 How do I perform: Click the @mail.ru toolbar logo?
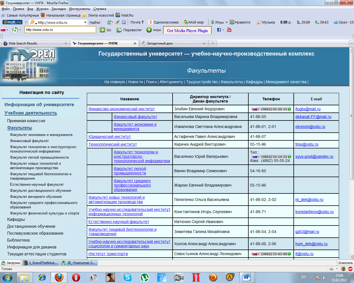(x=12, y=22)
